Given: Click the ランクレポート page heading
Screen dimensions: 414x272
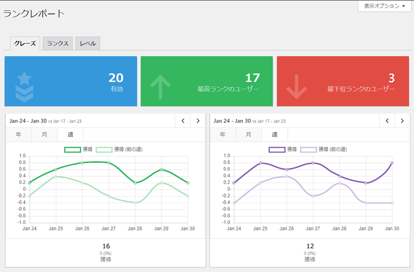Looking at the screenshot, I should (34, 13).
